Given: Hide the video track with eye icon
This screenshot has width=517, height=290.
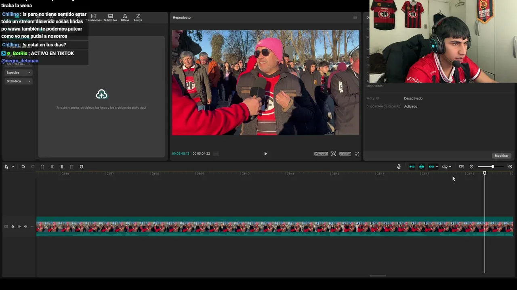Looking at the screenshot, I should click(19, 226).
